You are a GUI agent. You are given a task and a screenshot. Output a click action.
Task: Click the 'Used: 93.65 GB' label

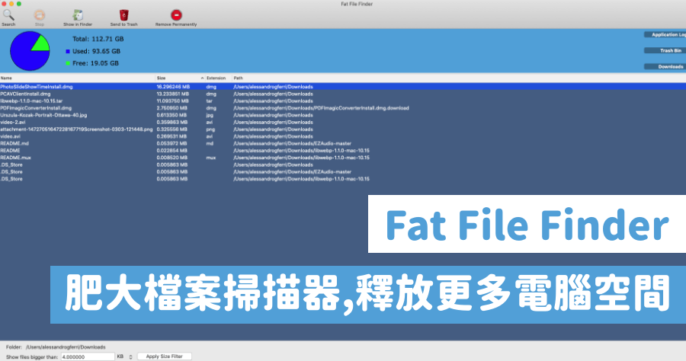(x=96, y=51)
